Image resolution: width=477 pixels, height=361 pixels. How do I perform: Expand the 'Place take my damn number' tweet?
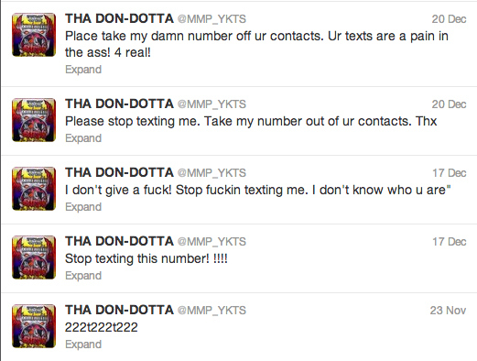click(83, 70)
